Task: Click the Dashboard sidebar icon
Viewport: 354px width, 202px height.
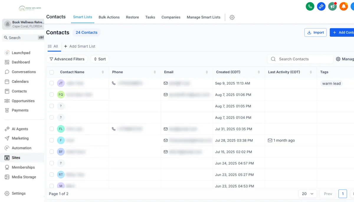Action: (7, 62)
